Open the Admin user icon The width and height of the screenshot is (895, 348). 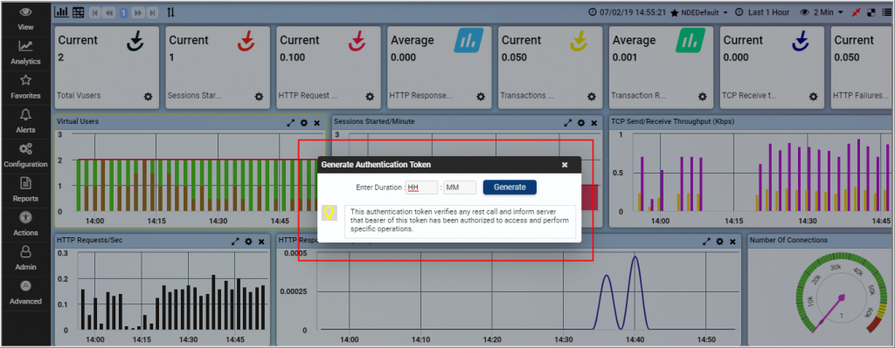[x=25, y=257]
